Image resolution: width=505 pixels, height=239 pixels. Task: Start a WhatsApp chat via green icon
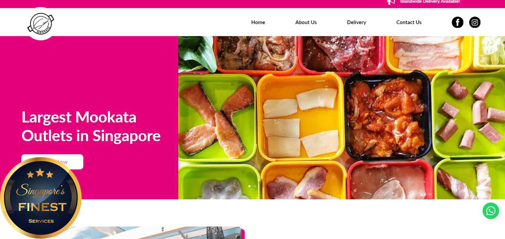[491, 211]
